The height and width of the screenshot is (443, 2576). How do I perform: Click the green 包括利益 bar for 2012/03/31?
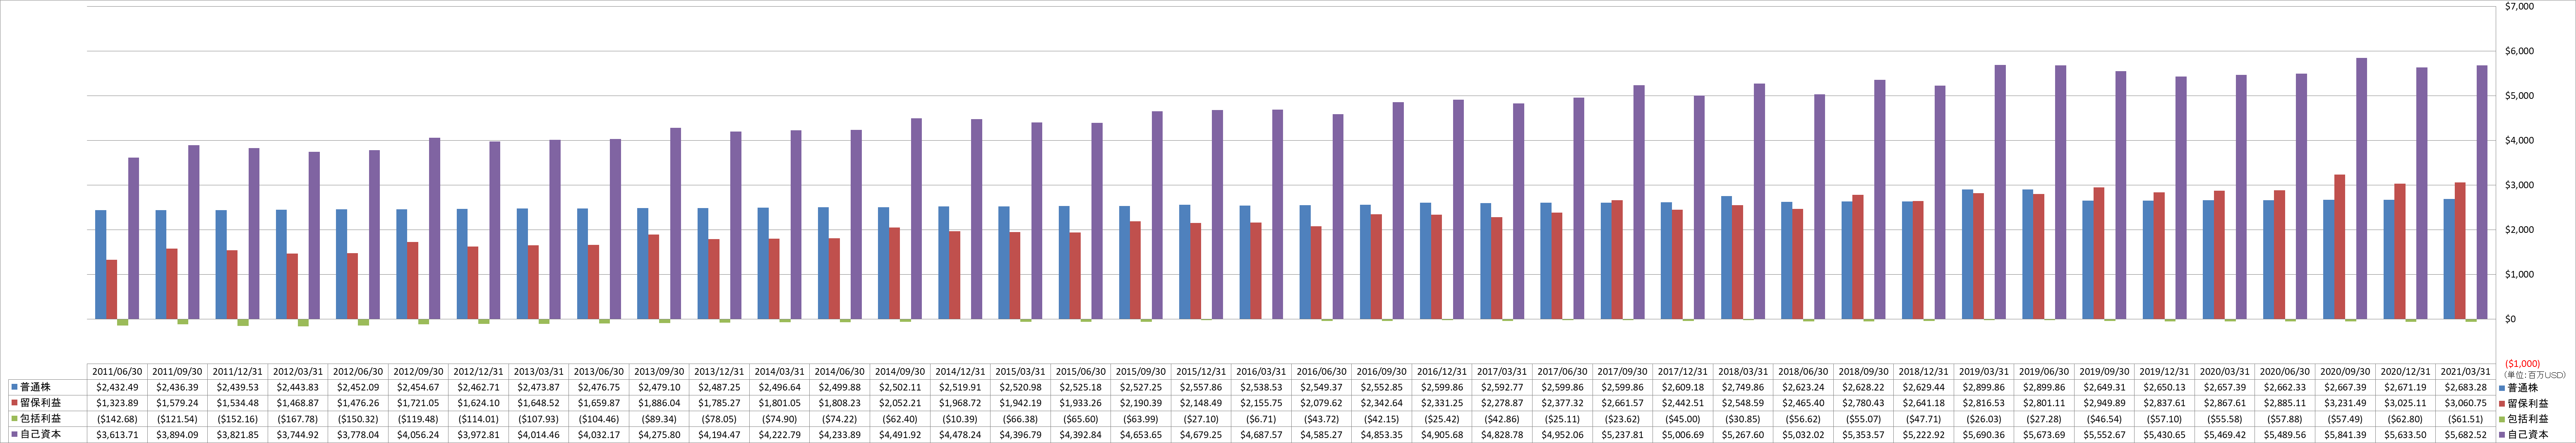point(303,323)
